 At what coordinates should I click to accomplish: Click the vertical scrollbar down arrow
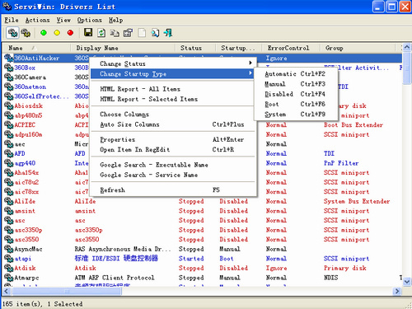[407, 282]
